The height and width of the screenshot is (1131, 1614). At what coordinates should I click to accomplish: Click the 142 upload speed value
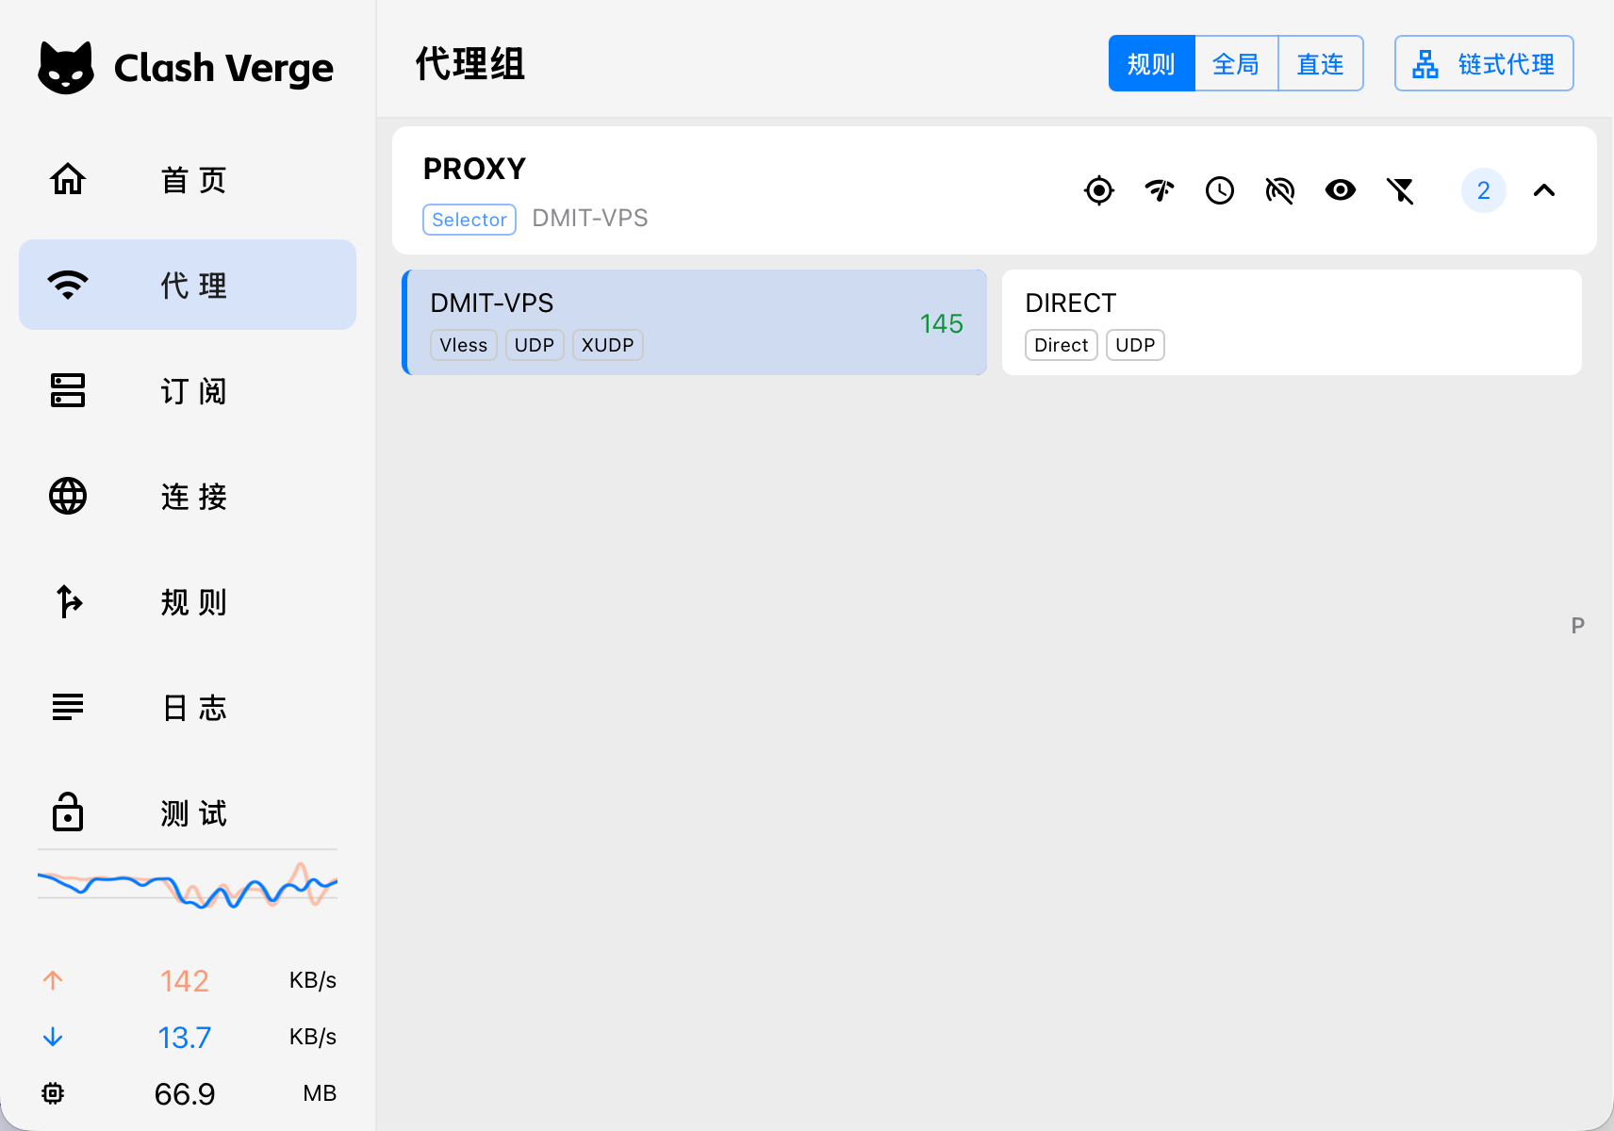click(185, 981)
